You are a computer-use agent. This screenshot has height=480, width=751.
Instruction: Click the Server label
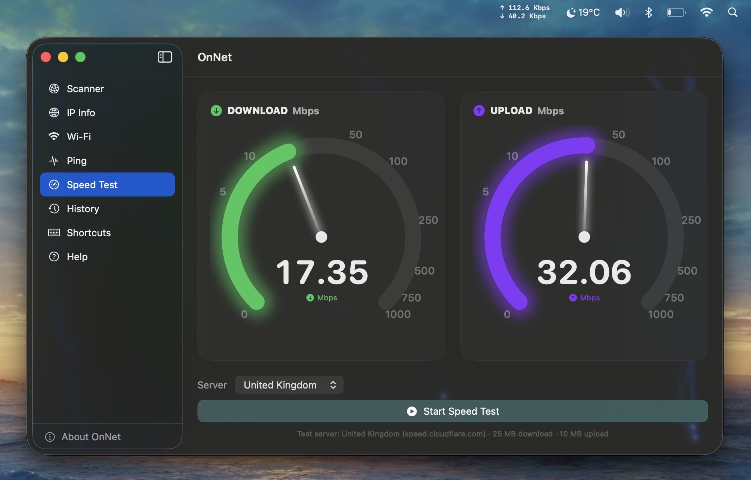click(x=212, y=385)
